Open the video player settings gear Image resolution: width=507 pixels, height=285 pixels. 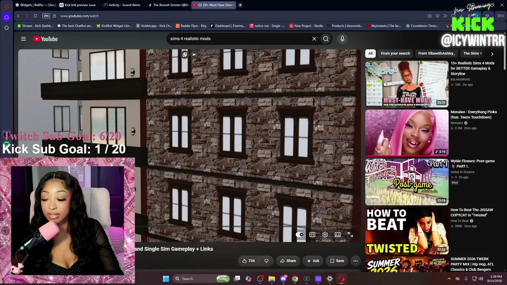point(325,235)
